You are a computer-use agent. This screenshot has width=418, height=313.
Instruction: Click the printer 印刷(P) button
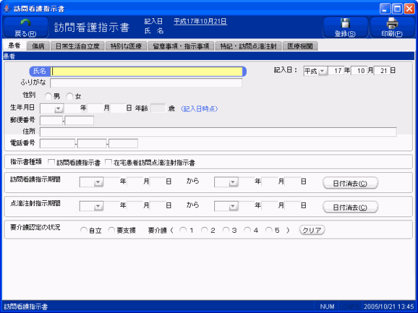[392, 27]
